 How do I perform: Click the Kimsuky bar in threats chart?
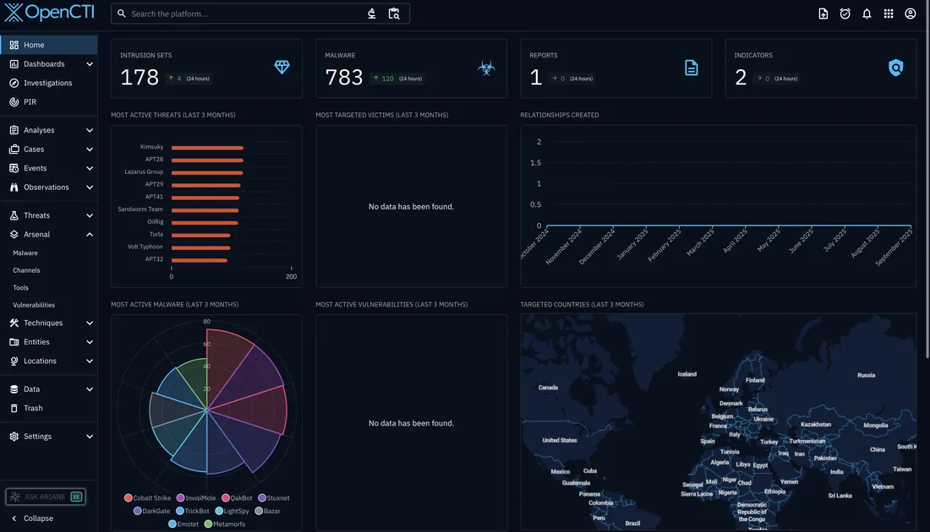click(x=208, y=148)
